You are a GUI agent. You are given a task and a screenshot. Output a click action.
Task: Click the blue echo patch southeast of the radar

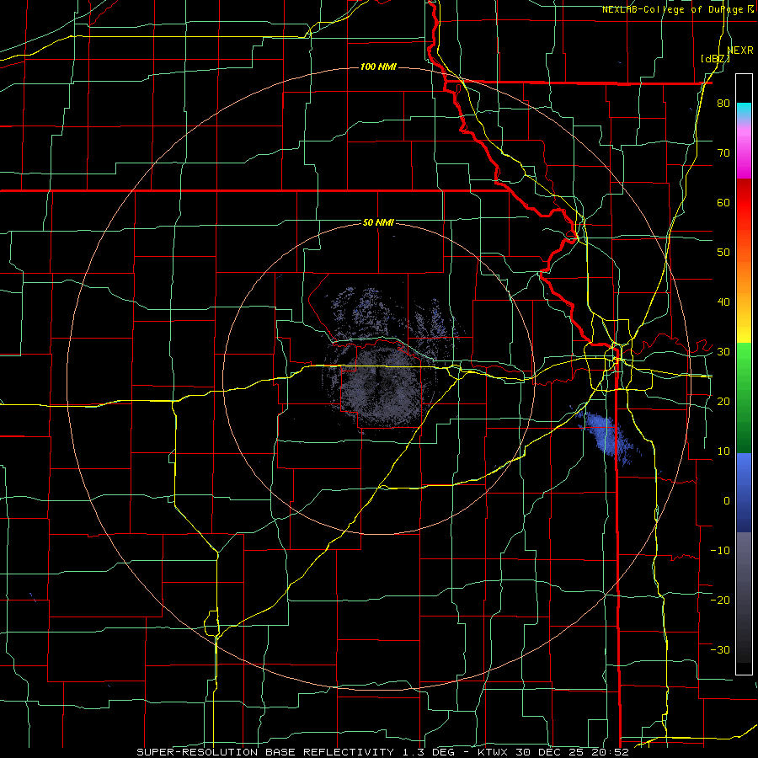tap(604, 436)
